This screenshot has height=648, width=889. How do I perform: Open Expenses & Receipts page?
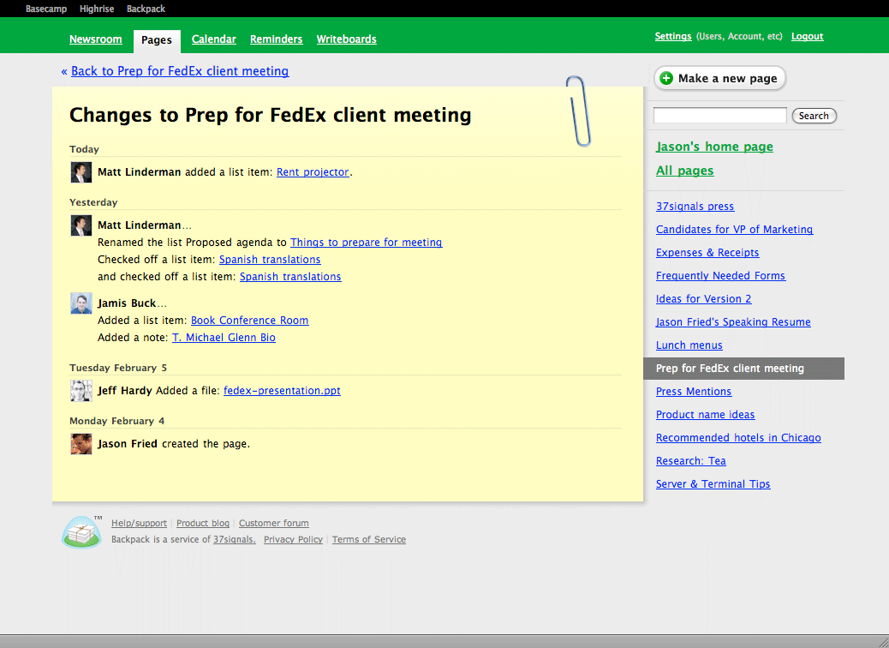point(707,253)
